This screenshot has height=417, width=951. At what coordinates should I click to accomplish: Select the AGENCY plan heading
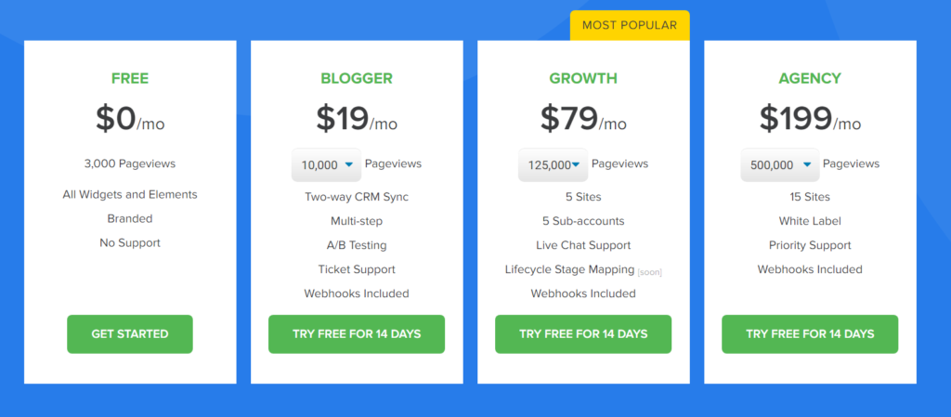point(810,79)
